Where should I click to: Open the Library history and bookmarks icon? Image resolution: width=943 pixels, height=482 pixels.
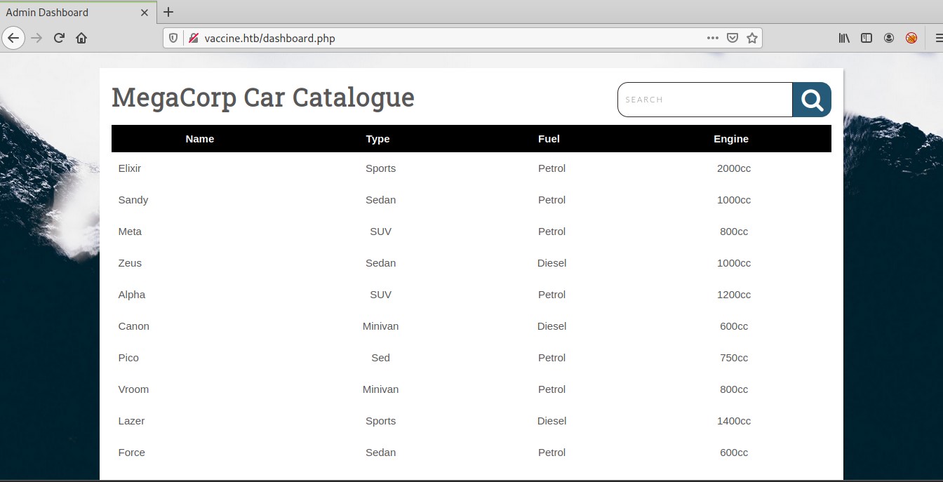pyautogui.click(x=844, y=38)
